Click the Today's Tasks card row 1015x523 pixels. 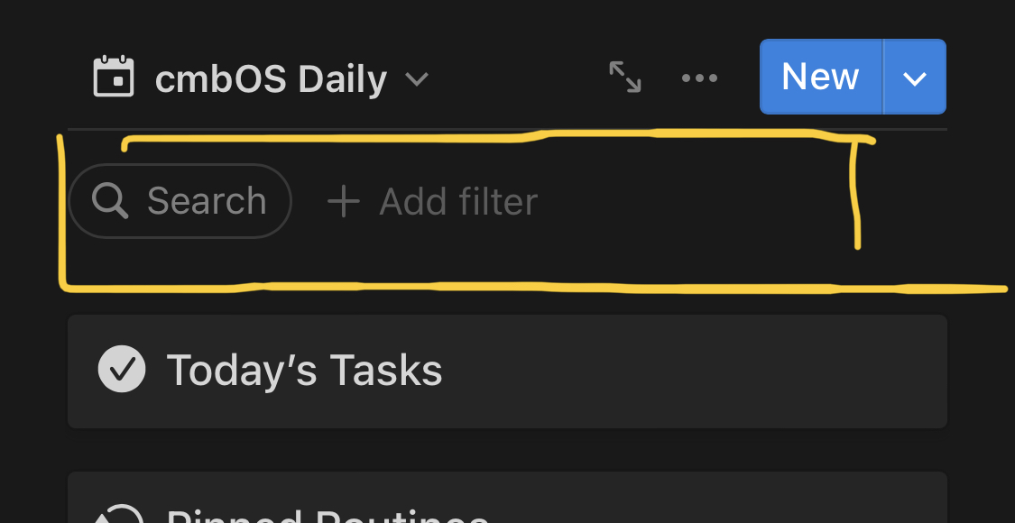click(505, 369)
